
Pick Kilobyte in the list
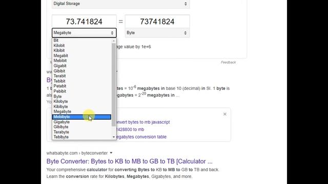coord(82,101)
